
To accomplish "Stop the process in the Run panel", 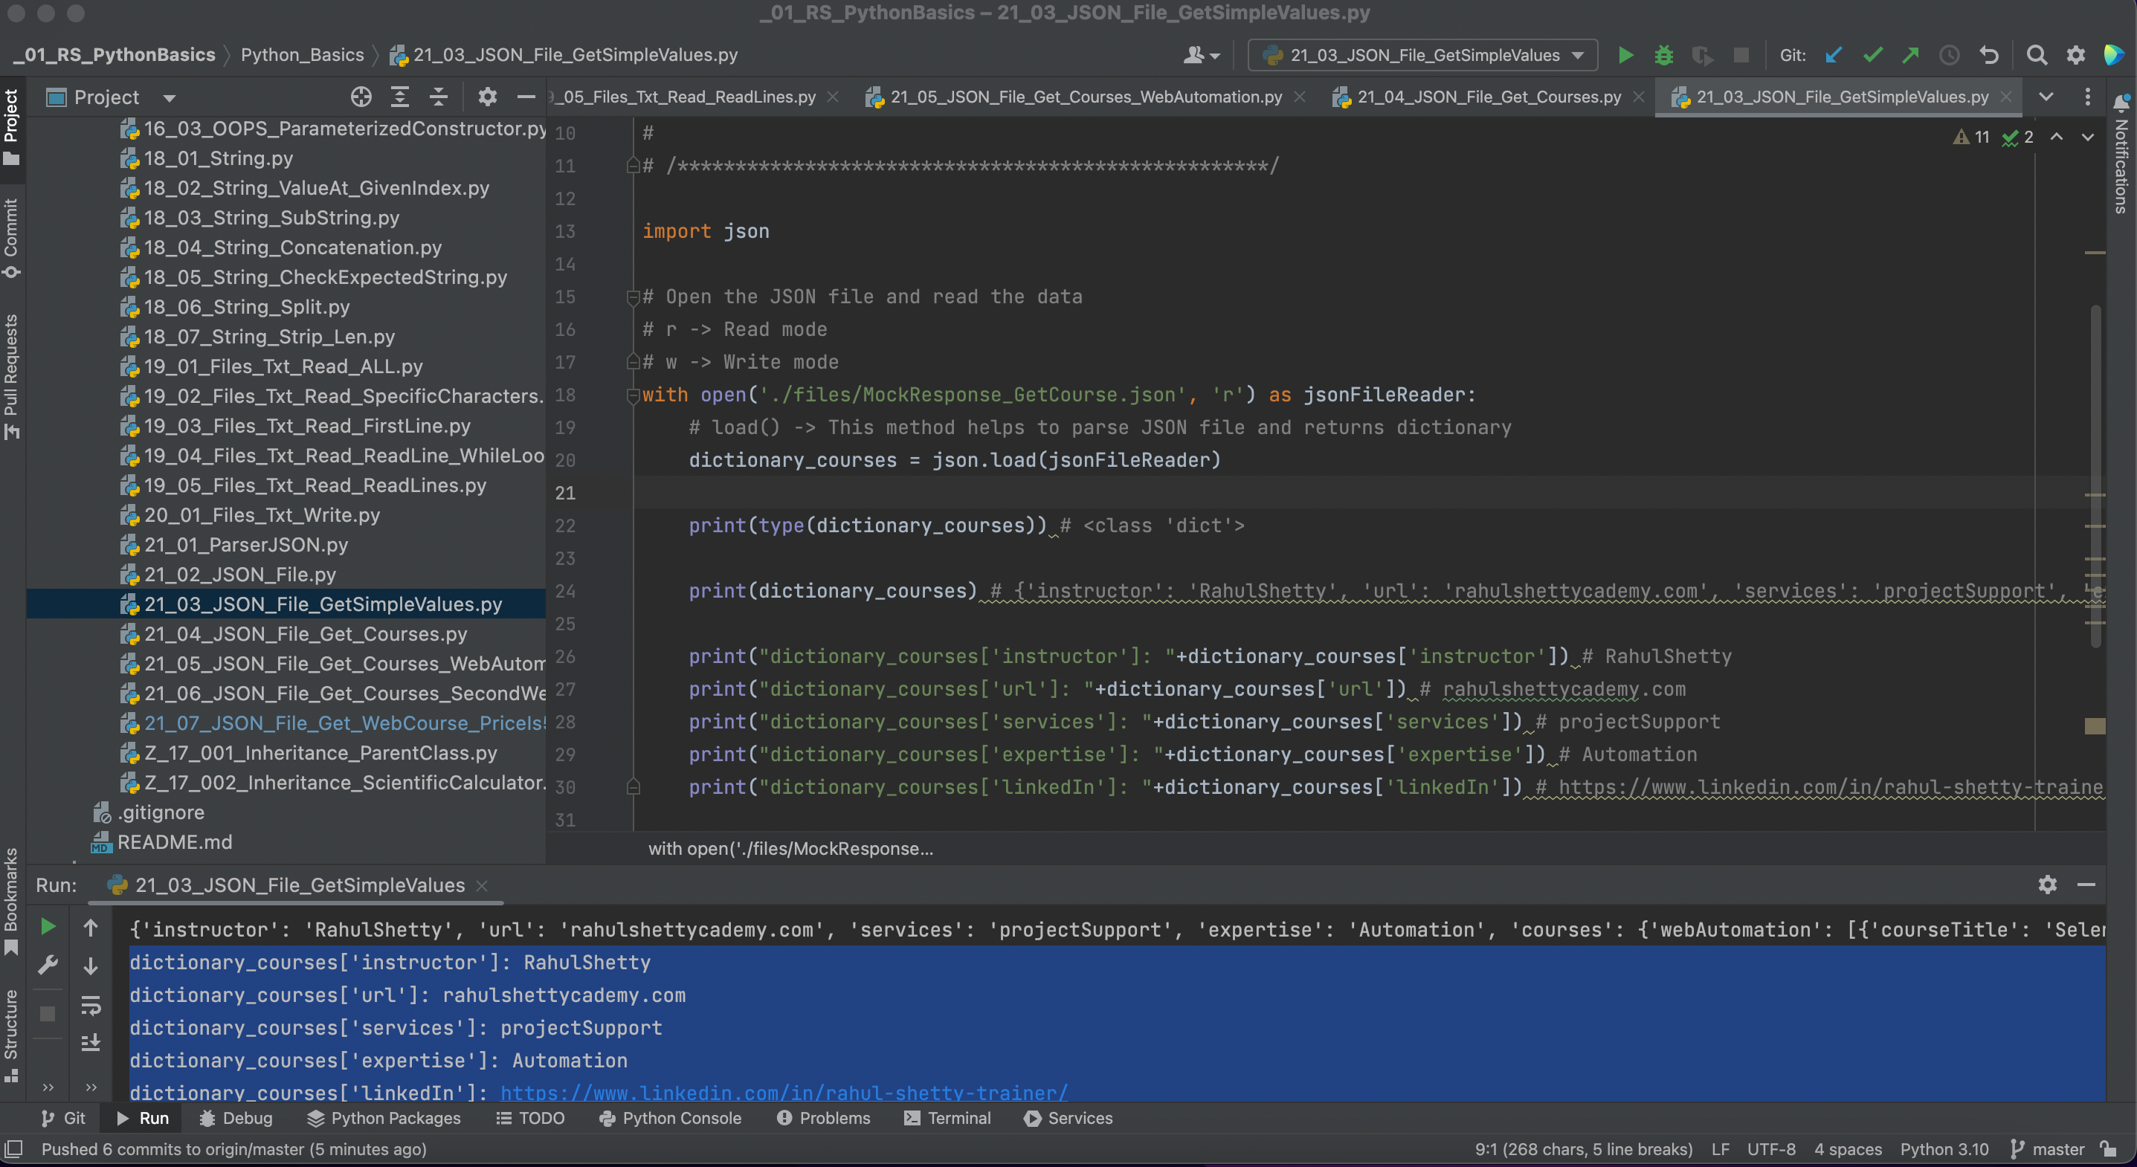I will coord(48,1014).
